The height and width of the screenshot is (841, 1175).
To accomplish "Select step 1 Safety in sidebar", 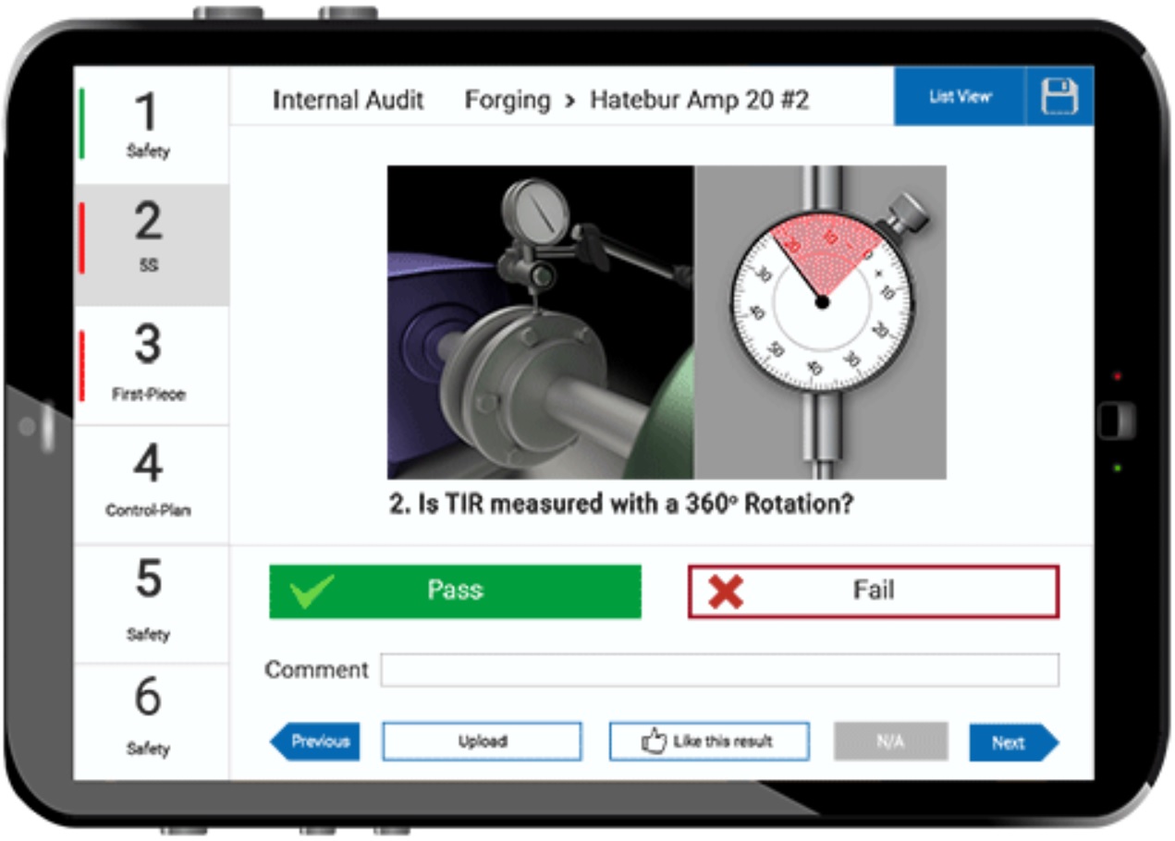I will (x=151, y=126).
